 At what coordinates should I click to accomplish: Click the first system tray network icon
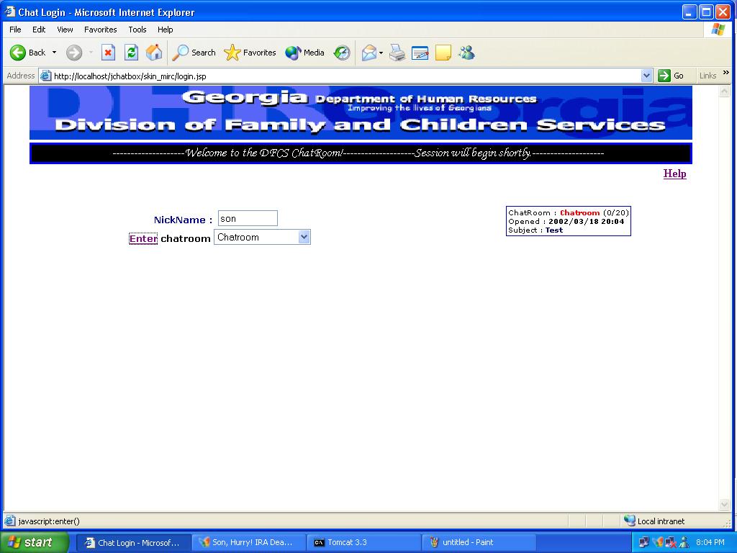click(x=643, y=542)
